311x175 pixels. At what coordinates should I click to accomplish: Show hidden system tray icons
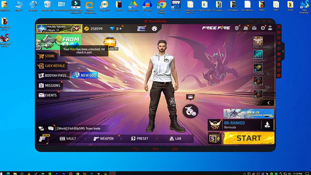point(245,174)
